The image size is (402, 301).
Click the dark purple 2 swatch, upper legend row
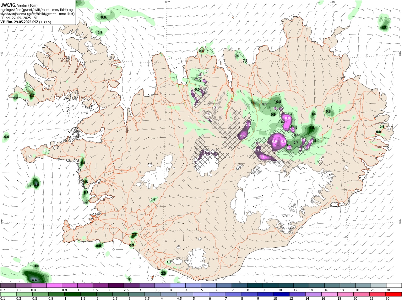pyautogui.click(x=116, y=285)
